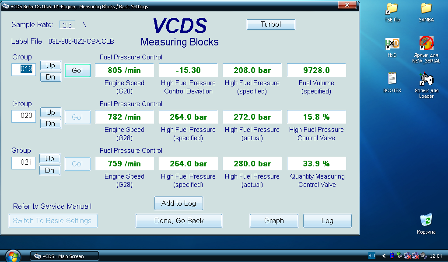448x262 pixels.
Task: Click the greyed Go! button for group 020
Action: [77, 117]
